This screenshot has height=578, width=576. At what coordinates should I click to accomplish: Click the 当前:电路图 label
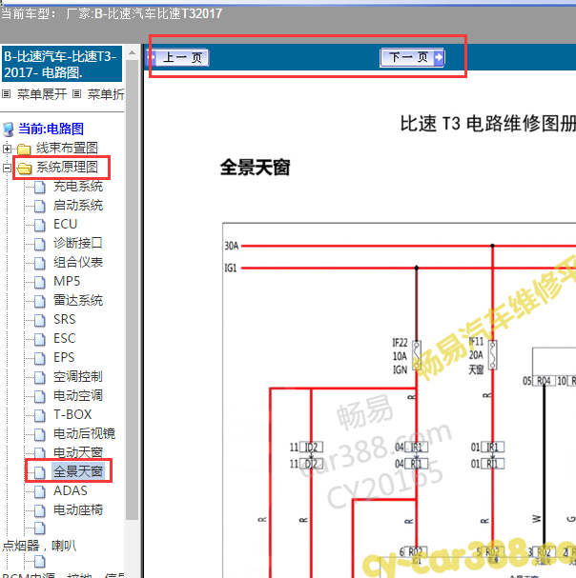click(x=51, y=129)
